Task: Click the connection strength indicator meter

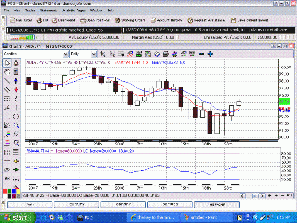Action: point(22,37)
